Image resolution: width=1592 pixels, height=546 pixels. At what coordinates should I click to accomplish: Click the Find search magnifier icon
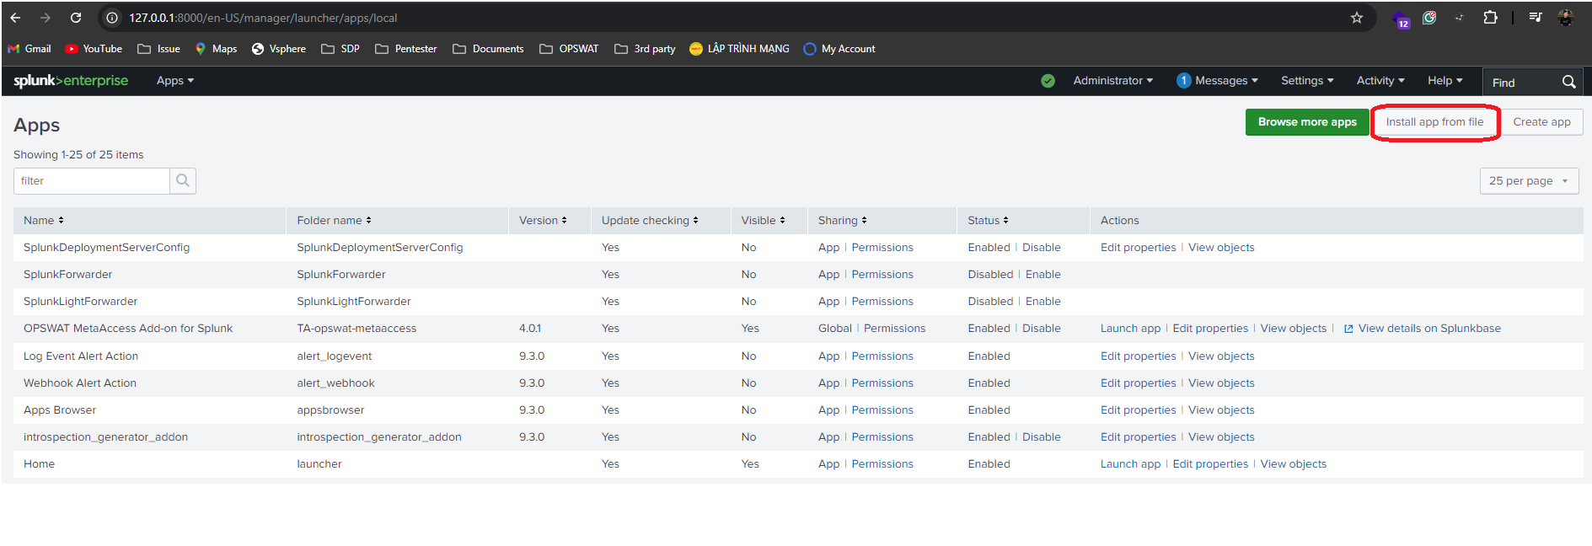click(x=1568, y=82)
